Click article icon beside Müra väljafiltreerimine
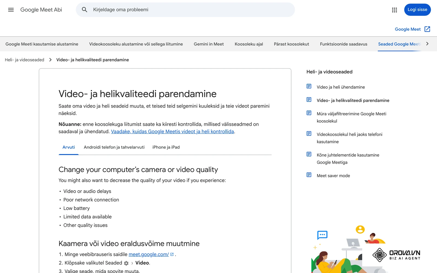The width and height of the screenshot is (437, 273). (309, 113)
